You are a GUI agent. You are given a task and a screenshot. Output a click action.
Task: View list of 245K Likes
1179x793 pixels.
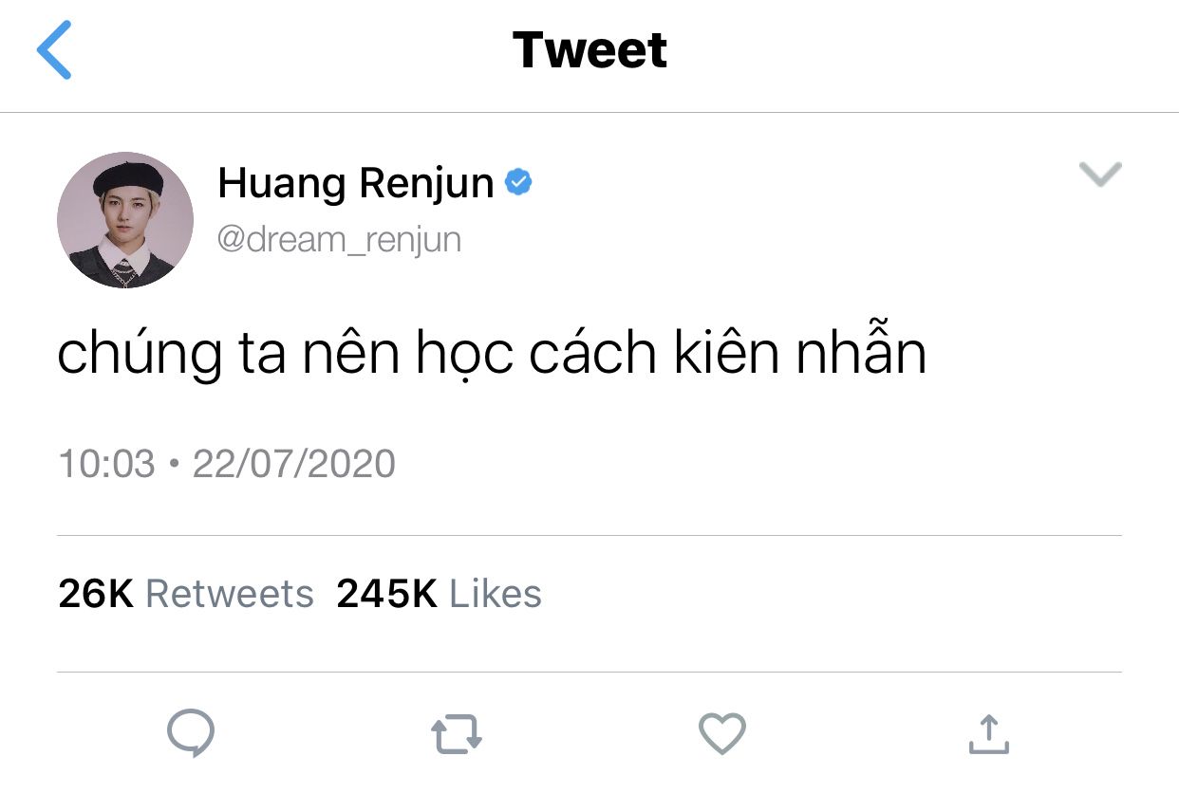click(x=440, y=594)
